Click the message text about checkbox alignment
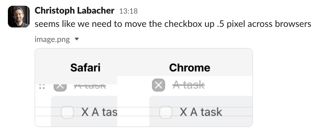 point(173,24)
